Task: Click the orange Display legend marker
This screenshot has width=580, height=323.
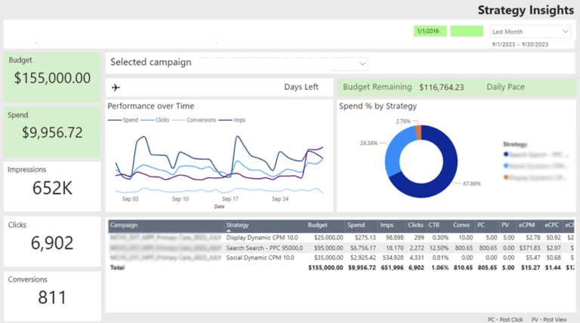Action: click(506, 177)
